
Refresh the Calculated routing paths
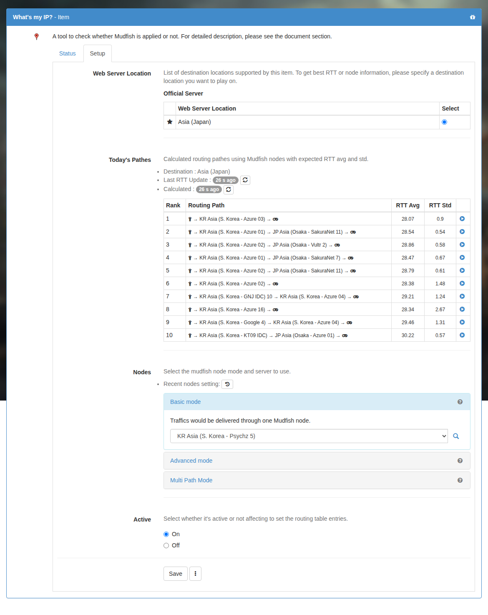tap(229, 189)
